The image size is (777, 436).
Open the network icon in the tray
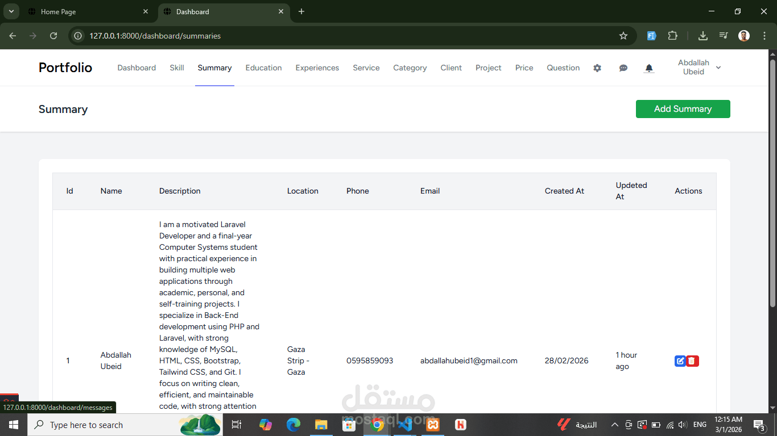click(x=669, y=425)
